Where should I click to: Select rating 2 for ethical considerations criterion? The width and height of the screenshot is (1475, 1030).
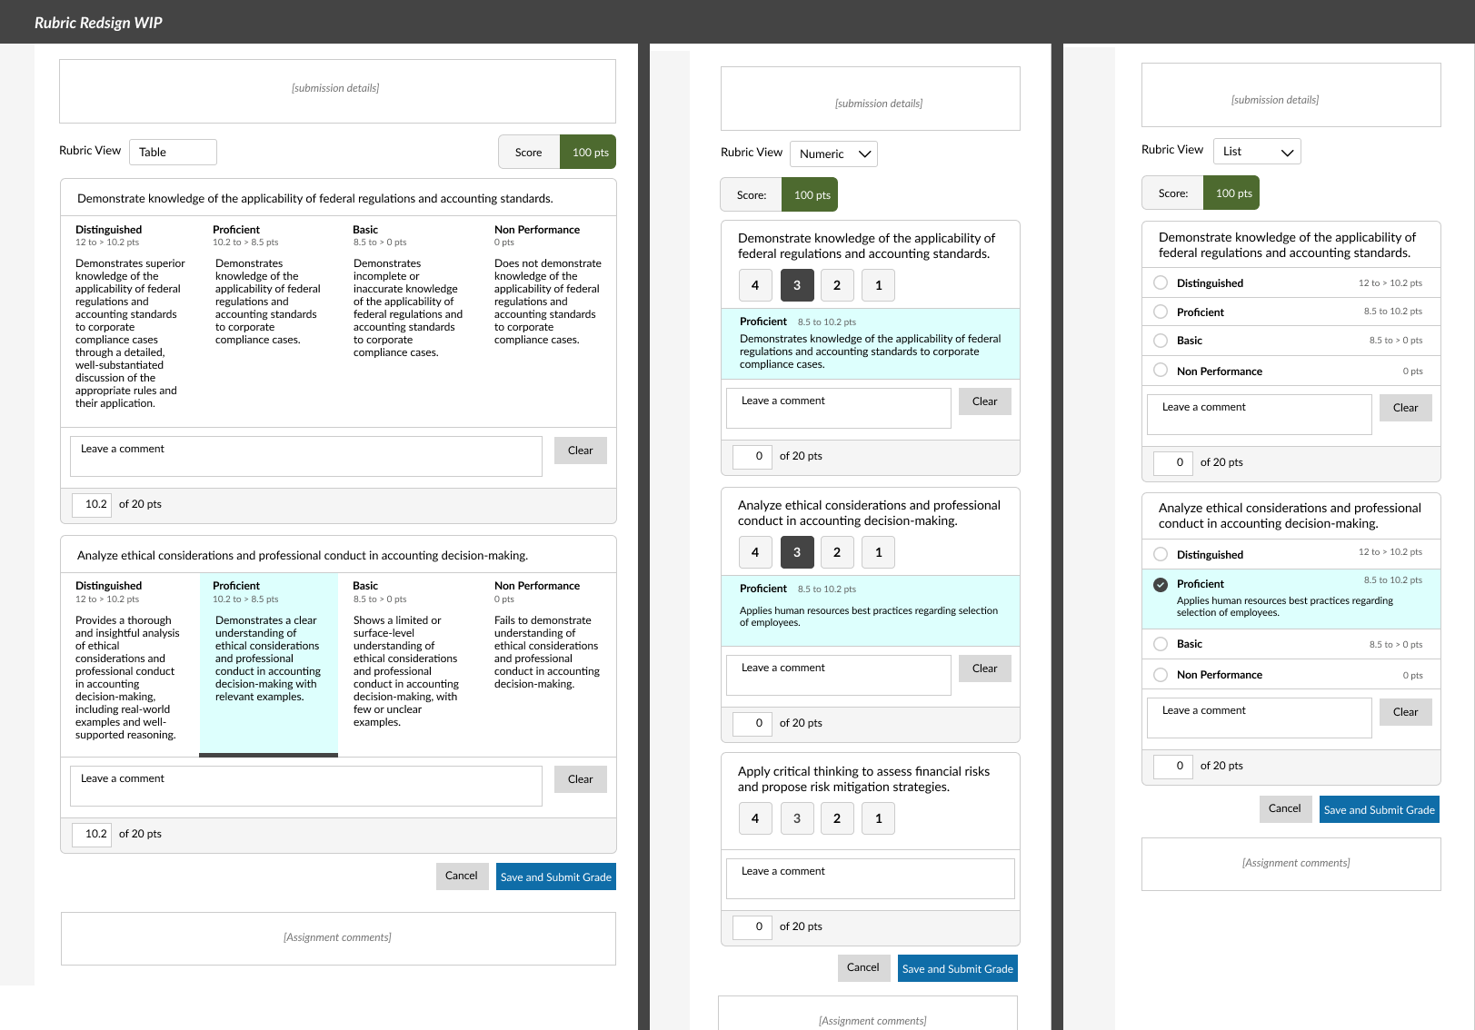837,551
